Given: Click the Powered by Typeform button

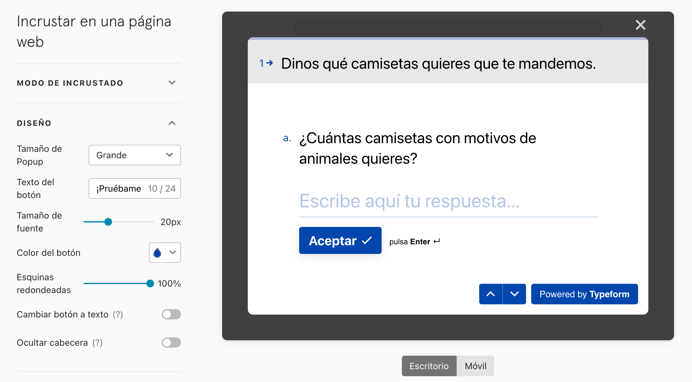Looking at the screenshot, I should [x=584, y=294].
